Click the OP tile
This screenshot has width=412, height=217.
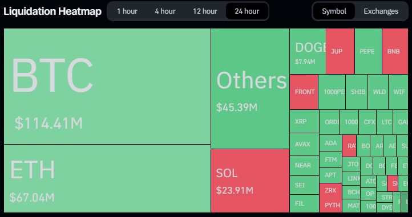coord(369,194)
